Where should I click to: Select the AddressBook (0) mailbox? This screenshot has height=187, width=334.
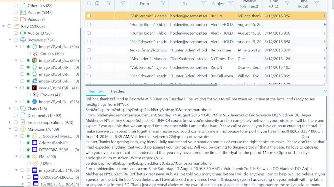53,143
